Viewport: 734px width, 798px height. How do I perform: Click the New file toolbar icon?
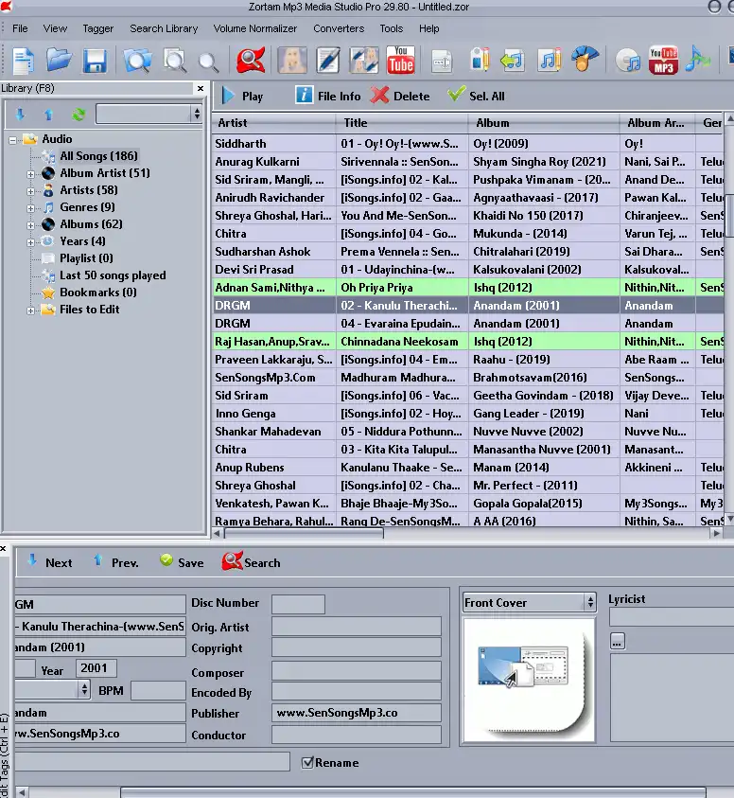pyautogui.click(x=23, y=61)
